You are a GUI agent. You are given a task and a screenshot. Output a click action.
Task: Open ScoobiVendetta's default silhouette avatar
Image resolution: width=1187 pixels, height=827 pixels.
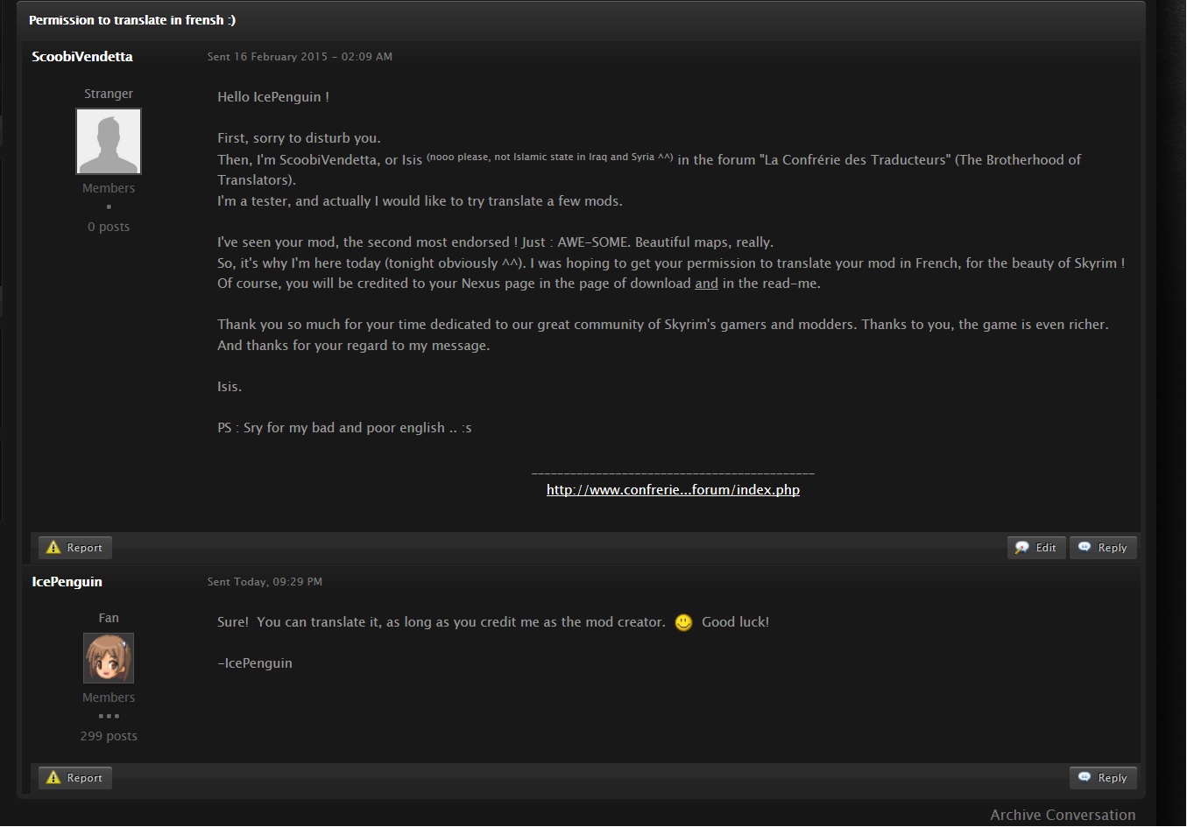click(109, 142)
